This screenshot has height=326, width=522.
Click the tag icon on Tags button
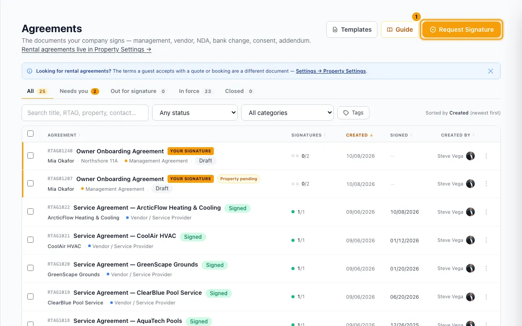pyautogui.click(x=346, y=113)
